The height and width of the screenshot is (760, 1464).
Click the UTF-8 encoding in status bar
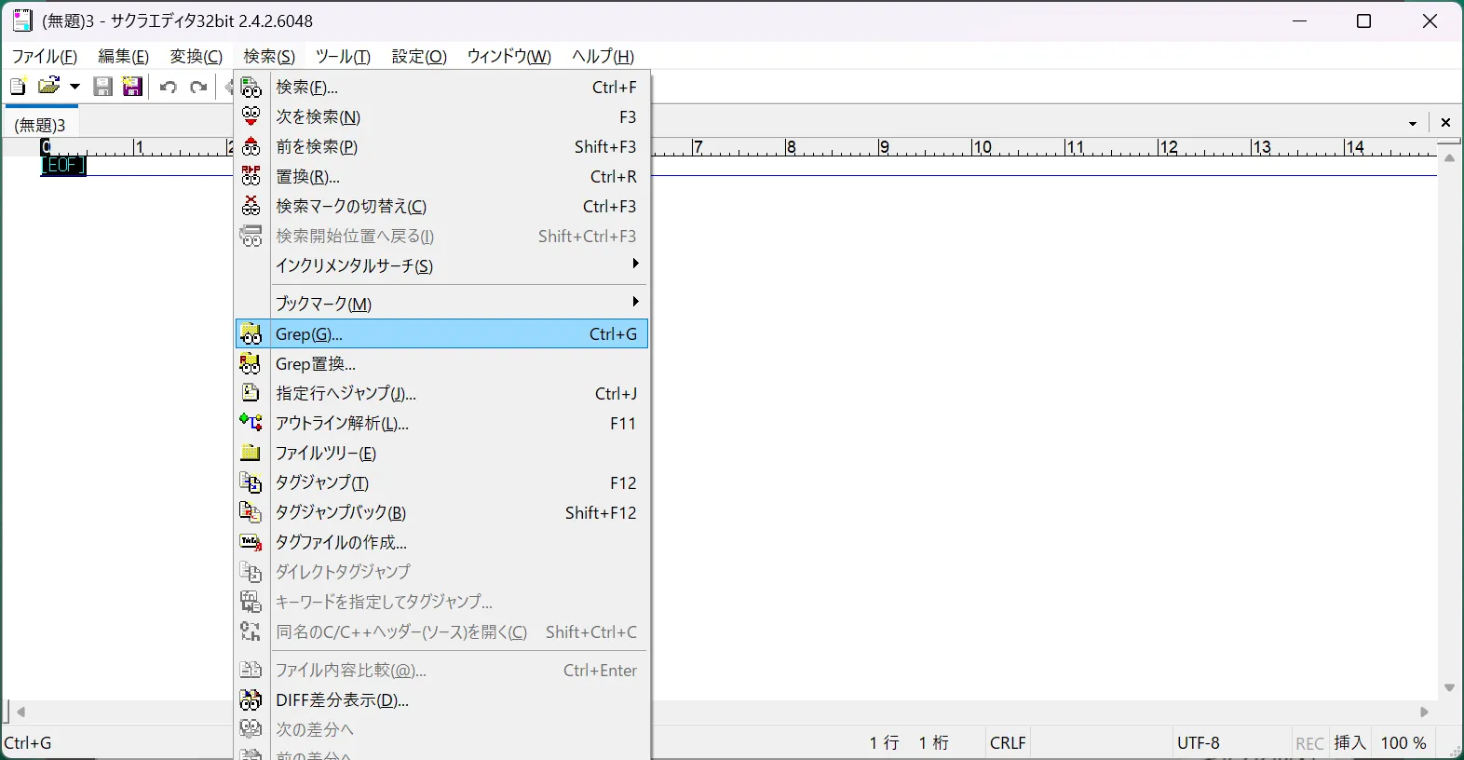coord(1198,742)
